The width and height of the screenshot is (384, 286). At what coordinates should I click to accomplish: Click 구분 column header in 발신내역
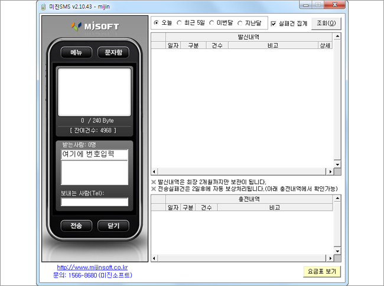coord(193,45)
